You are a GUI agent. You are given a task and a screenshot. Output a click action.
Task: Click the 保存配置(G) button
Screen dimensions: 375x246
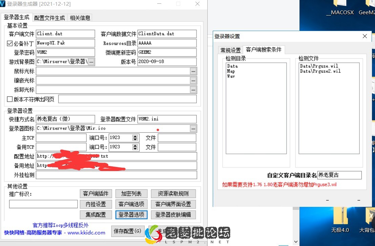(x=128, y=231)
